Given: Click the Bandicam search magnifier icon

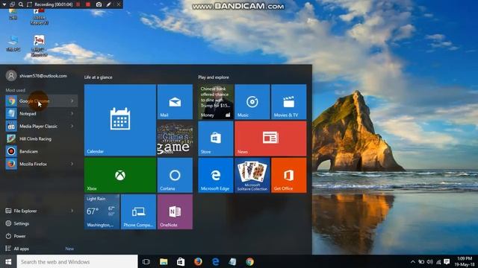Looking at the screenshot, I should point(21,4).
